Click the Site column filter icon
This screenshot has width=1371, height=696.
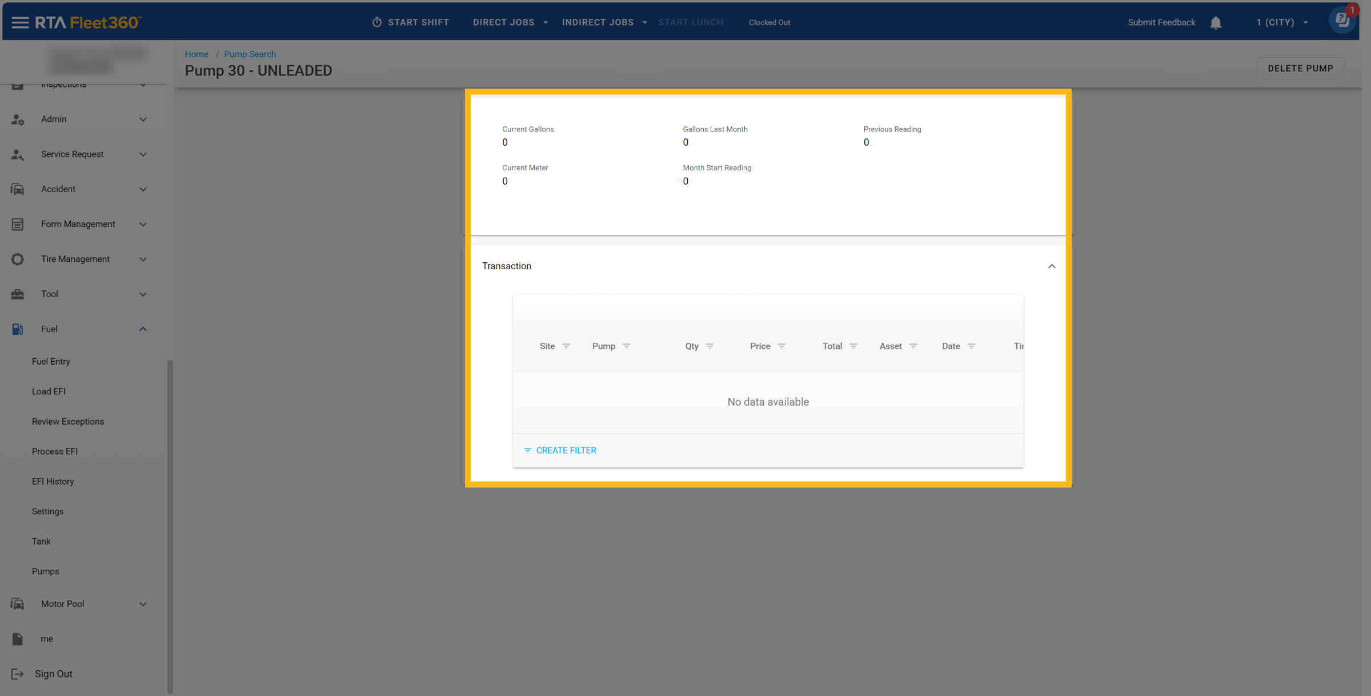(566, 346)
